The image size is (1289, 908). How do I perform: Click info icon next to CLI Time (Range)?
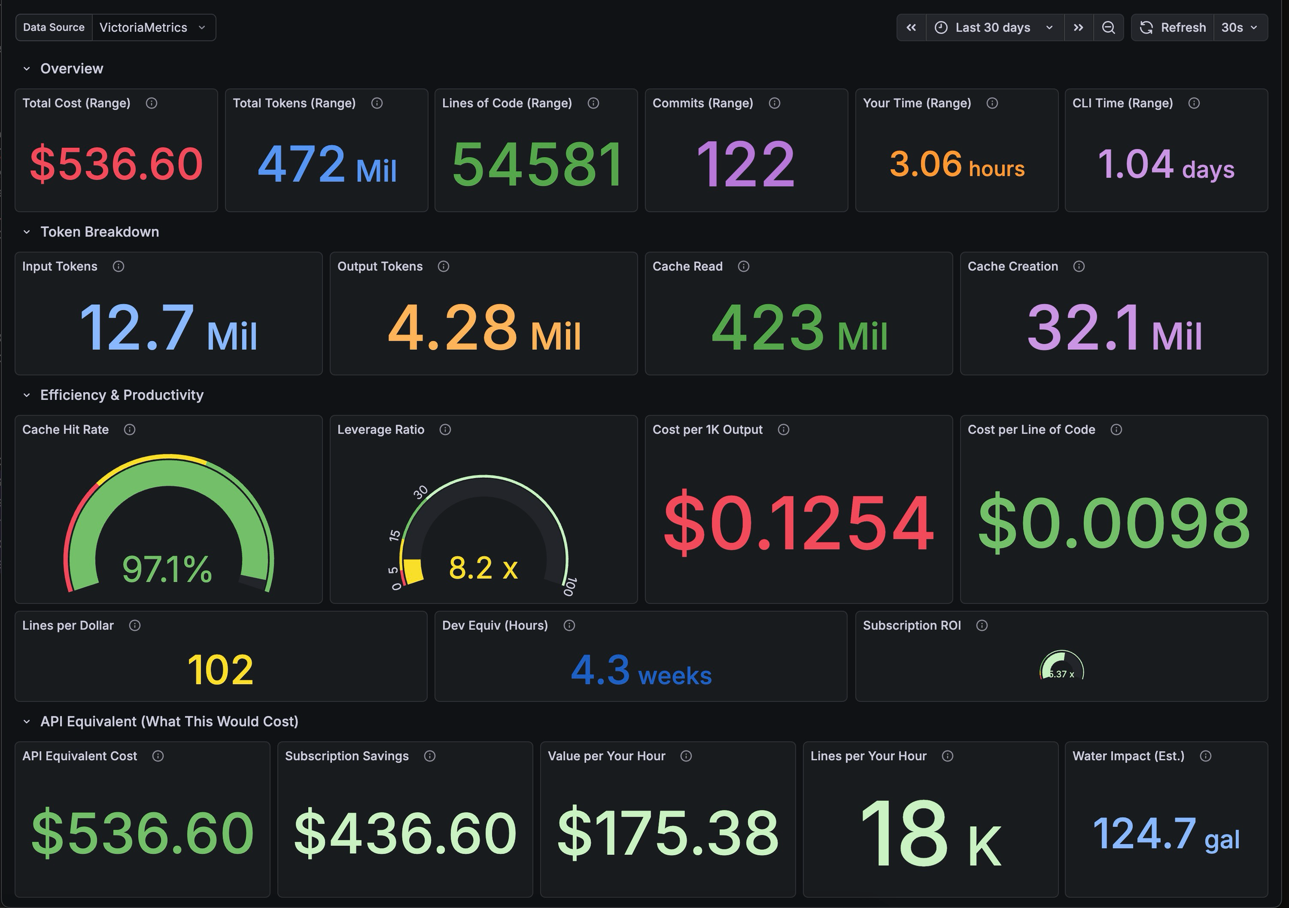tap(1194, 103)
